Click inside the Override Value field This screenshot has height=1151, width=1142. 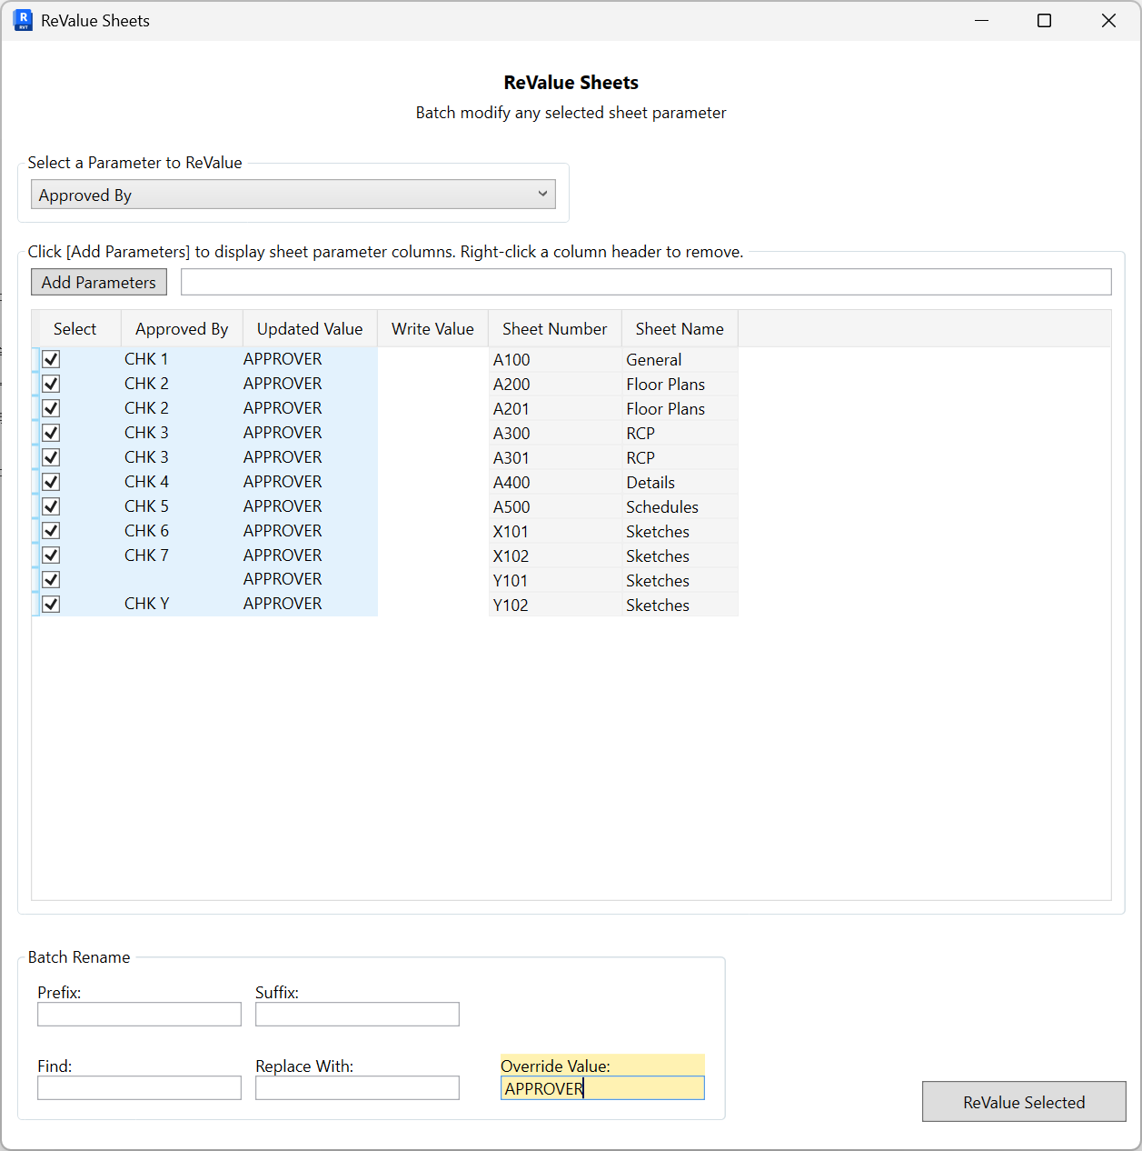pos(602,1087)
